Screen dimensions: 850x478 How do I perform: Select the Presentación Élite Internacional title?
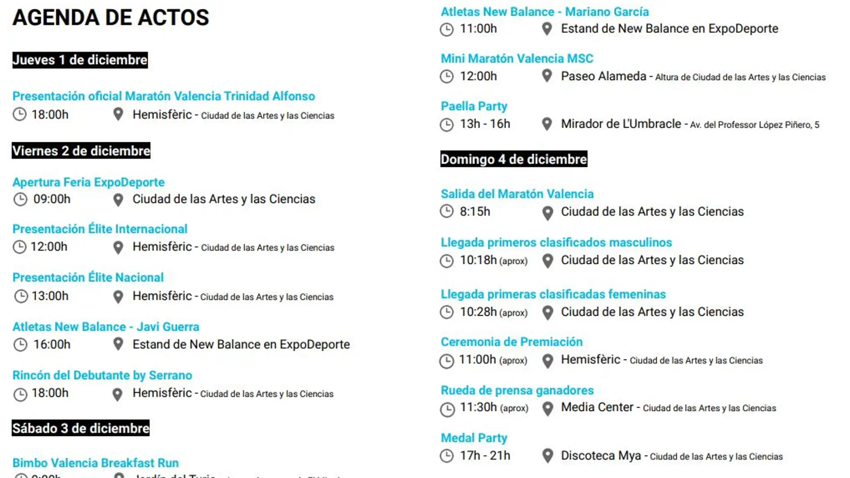tap(100, 229)
